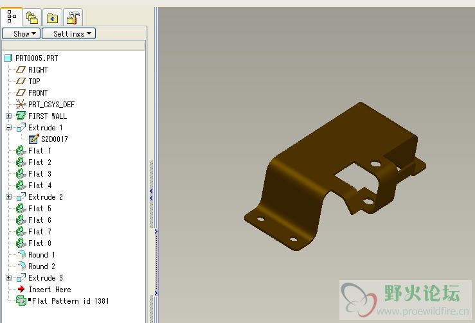Click the Flat 5 wall icon
475x323 pixels.
click(21, 208)
